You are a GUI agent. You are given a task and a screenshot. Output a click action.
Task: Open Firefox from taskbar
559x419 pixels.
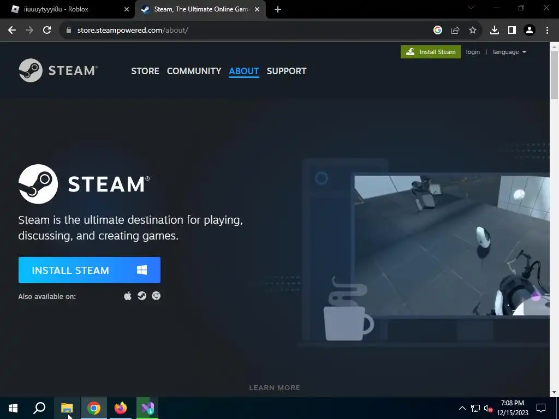(x=121, y=408)
